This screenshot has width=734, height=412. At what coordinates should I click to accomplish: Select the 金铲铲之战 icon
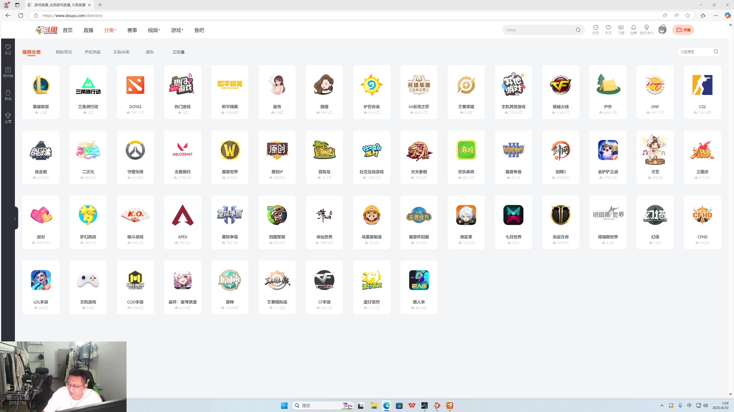click(x=608, y=150)
